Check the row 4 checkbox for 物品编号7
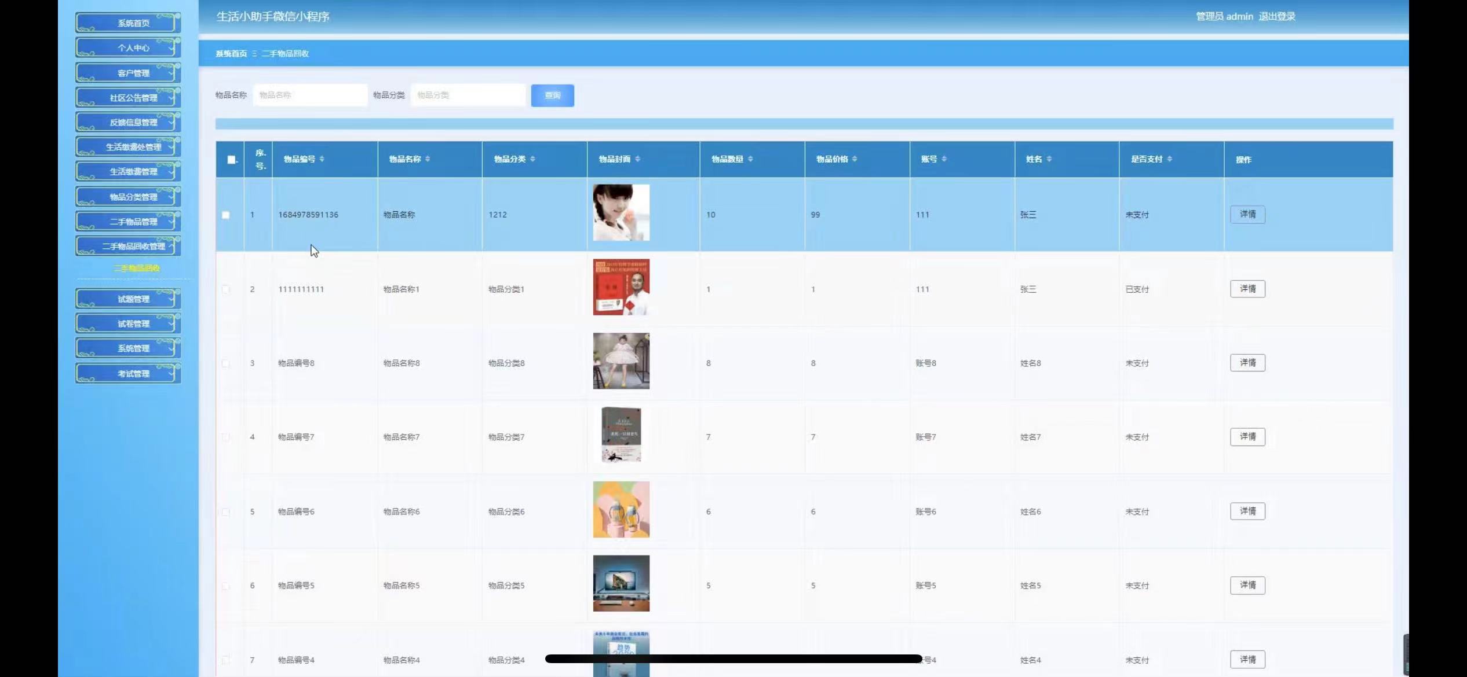 [x=226, y=437]
